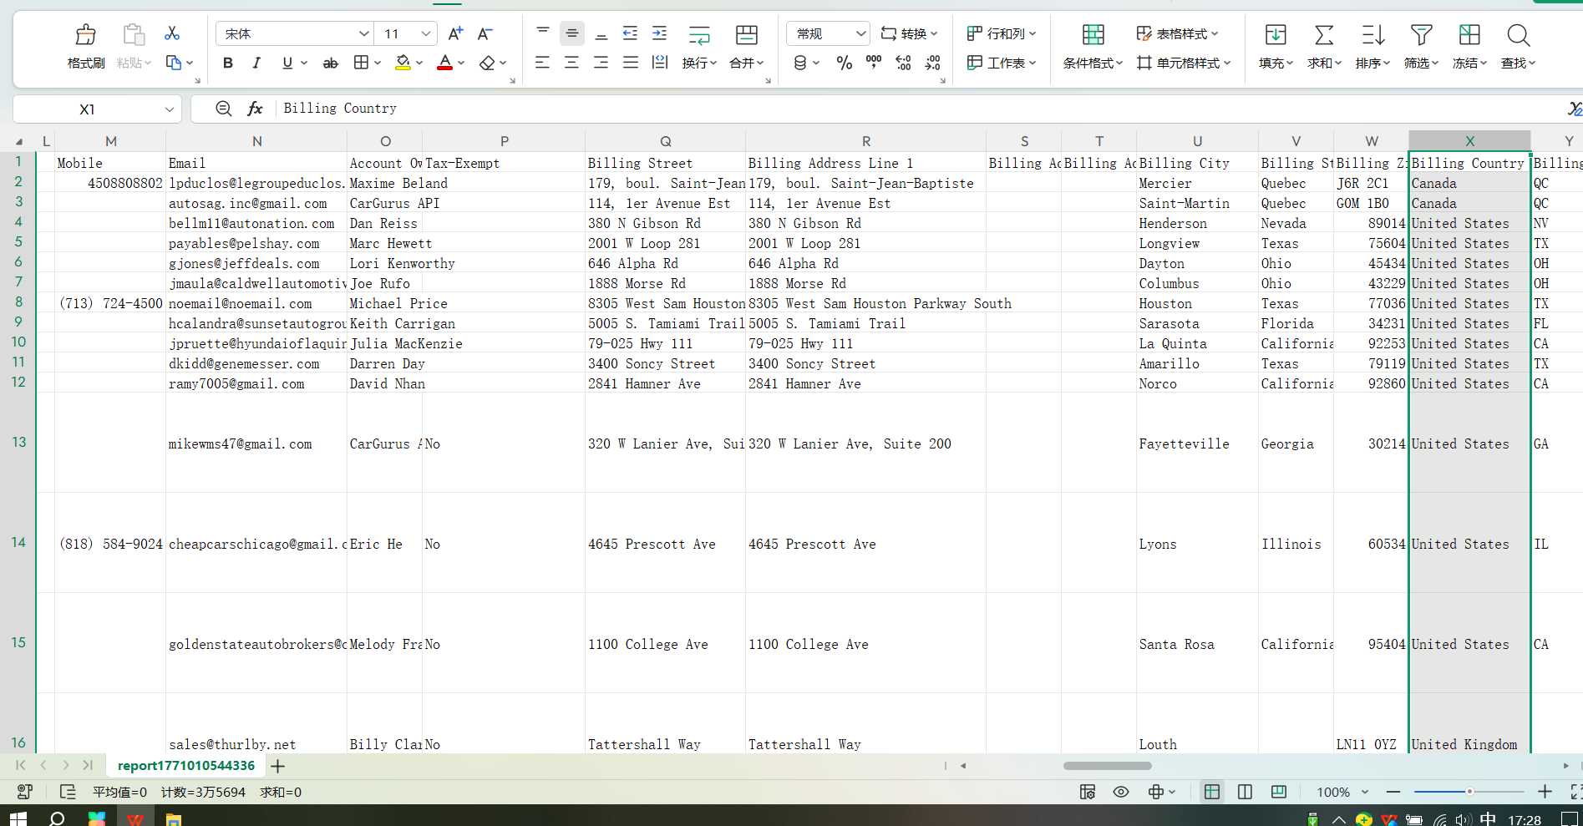
Task: Click the Fill (填充) button
Action: pos(1276,47)
